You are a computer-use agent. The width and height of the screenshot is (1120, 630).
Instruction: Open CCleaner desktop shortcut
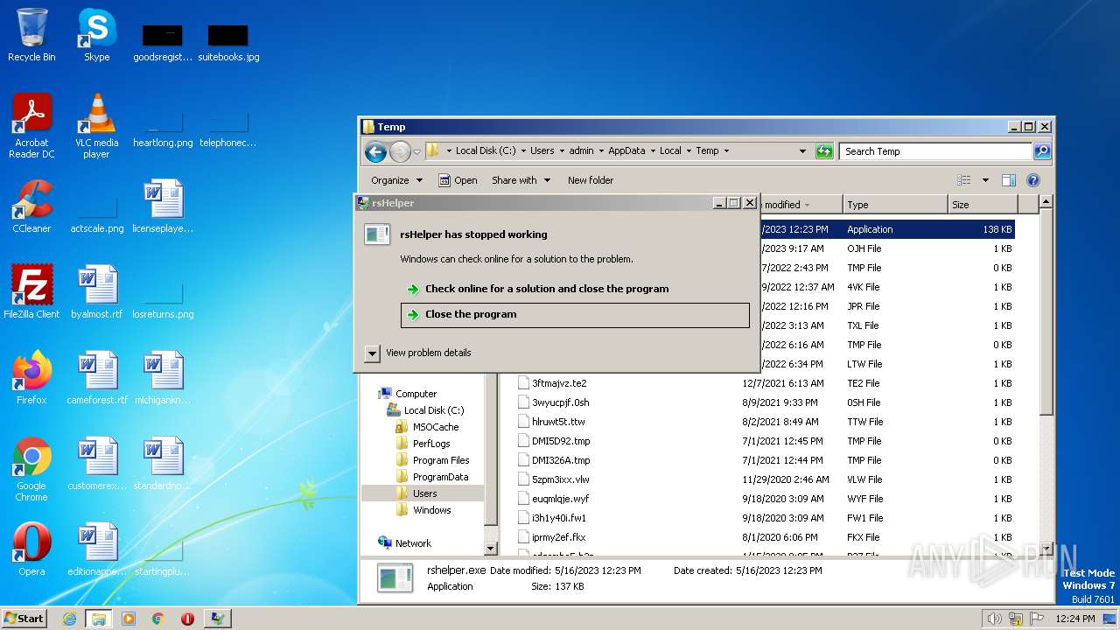(31, 206)
